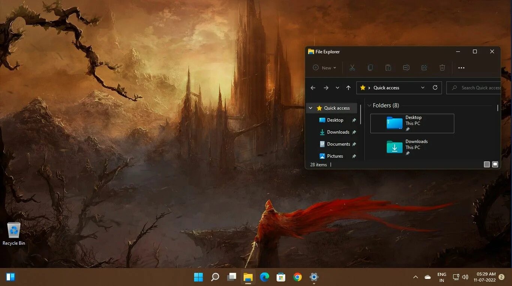
Task: Click the Delete trash icon in toolbar
Action: click(442, 68)
